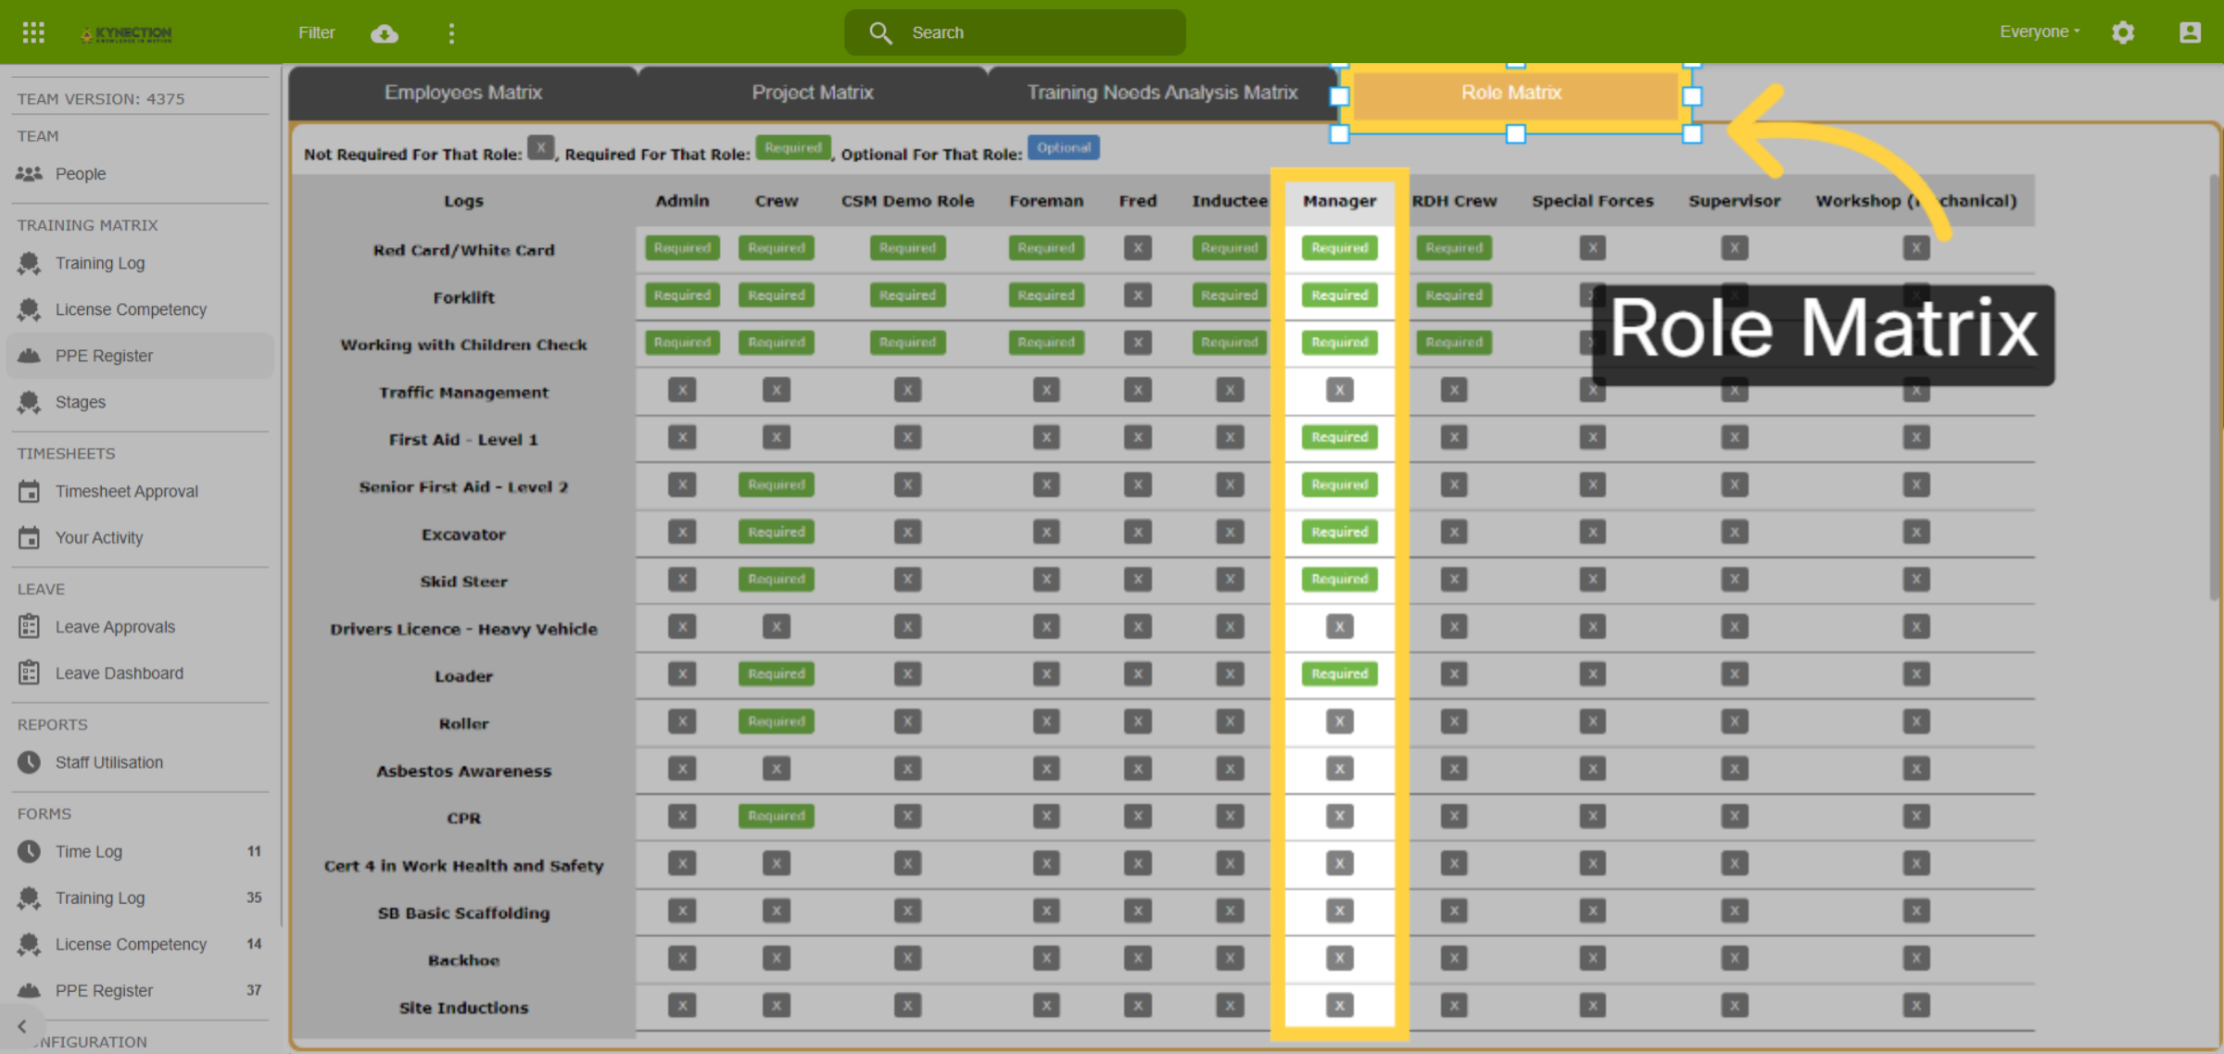Screen dimensions: 2224x1054
Task: Toggle Manager requirement for Drivers Licence - Heavy Vehicle
Action: pos(1339,627)
